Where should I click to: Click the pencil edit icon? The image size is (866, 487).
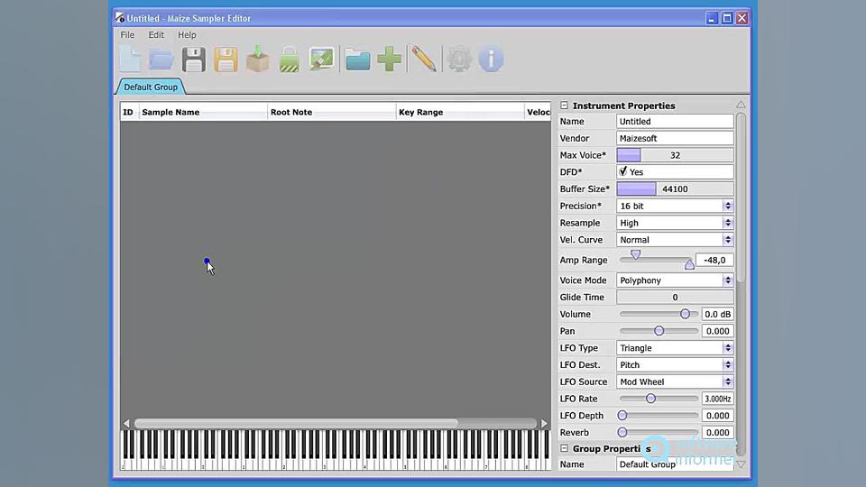tap(423, 60)
